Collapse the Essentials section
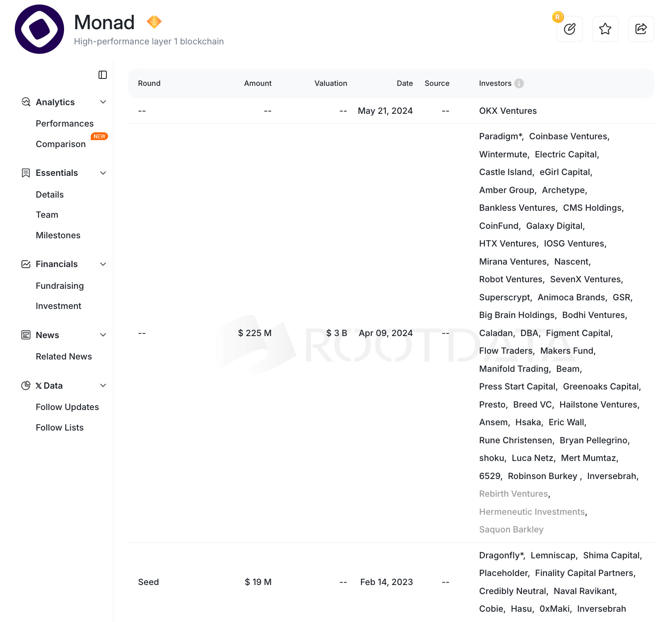This screenshot has height=622, width=662. tap(103, 173)
